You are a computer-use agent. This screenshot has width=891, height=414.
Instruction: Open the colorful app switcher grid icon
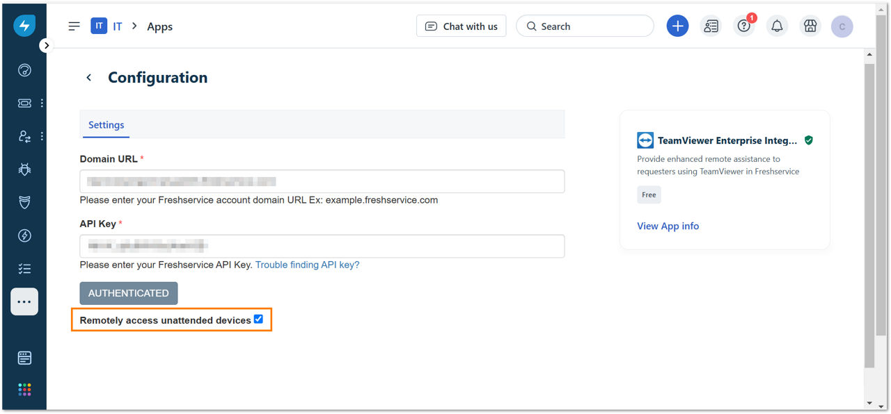24,390
